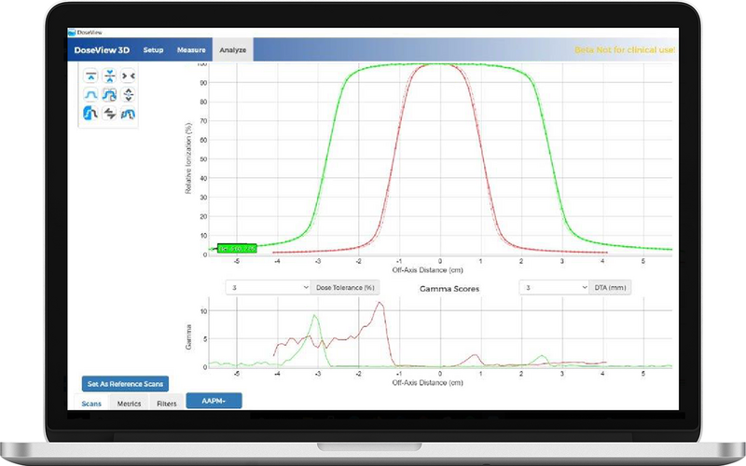
Task: Select the Analyze tab
Action: [x=231, y=49]
